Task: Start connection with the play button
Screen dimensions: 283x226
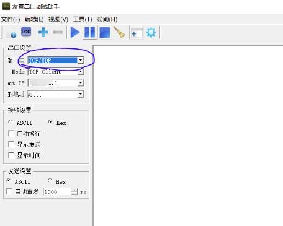Action: coord(75,32)
